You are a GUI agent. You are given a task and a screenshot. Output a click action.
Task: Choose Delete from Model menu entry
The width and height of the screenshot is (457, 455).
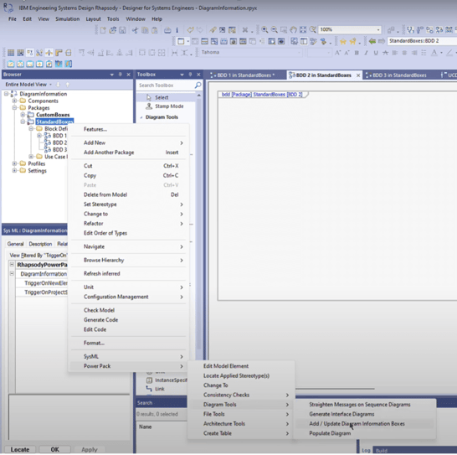pos(105,194)
